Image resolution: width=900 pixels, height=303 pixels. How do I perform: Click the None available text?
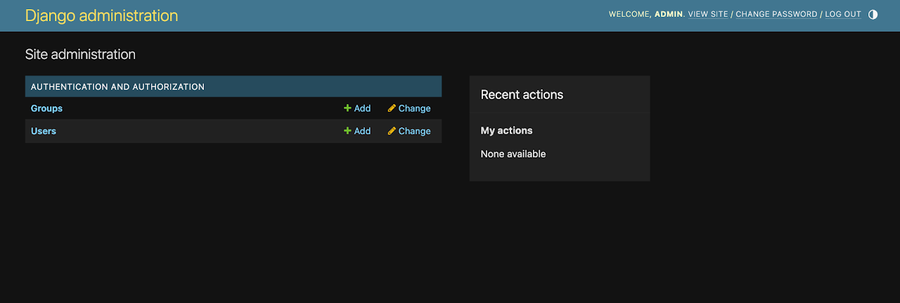coord(513,154)
